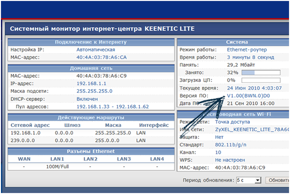This screenshot has height=194, width=290.
Task: Open the Ethernet-роутер operating mode link
Action: [x=247, y=49]
